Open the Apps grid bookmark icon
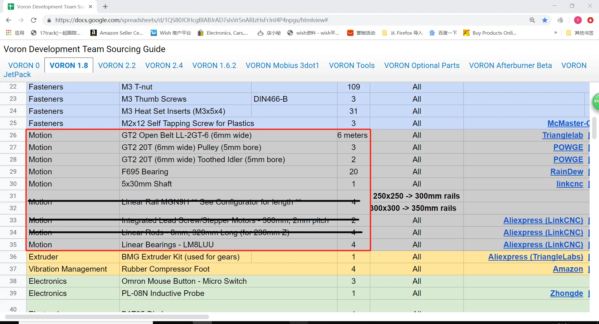 coord(9,33)
